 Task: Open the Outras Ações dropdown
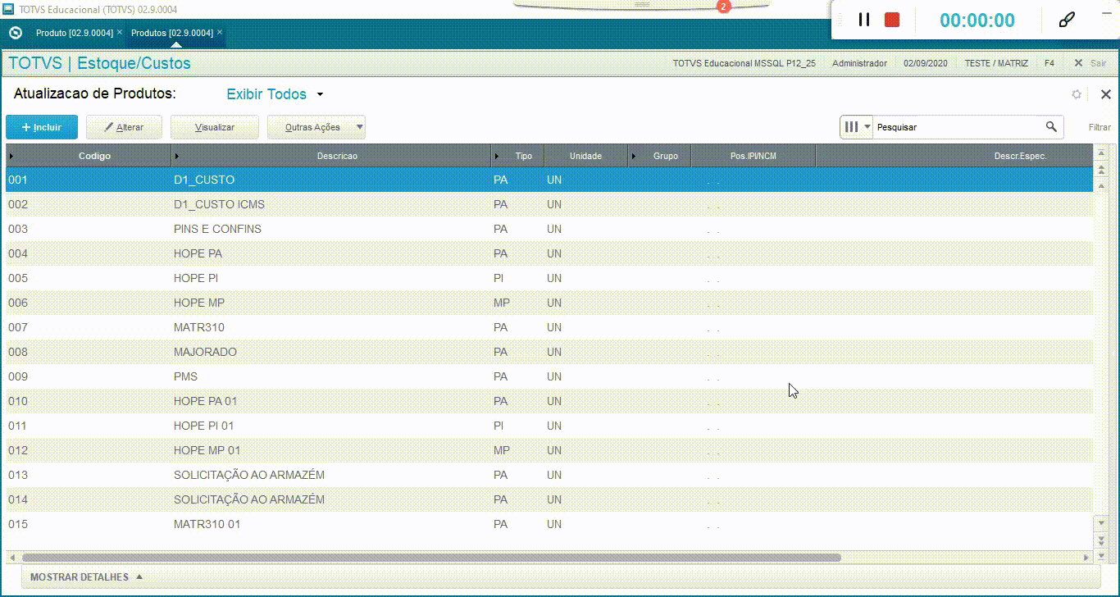coord(316,127)
